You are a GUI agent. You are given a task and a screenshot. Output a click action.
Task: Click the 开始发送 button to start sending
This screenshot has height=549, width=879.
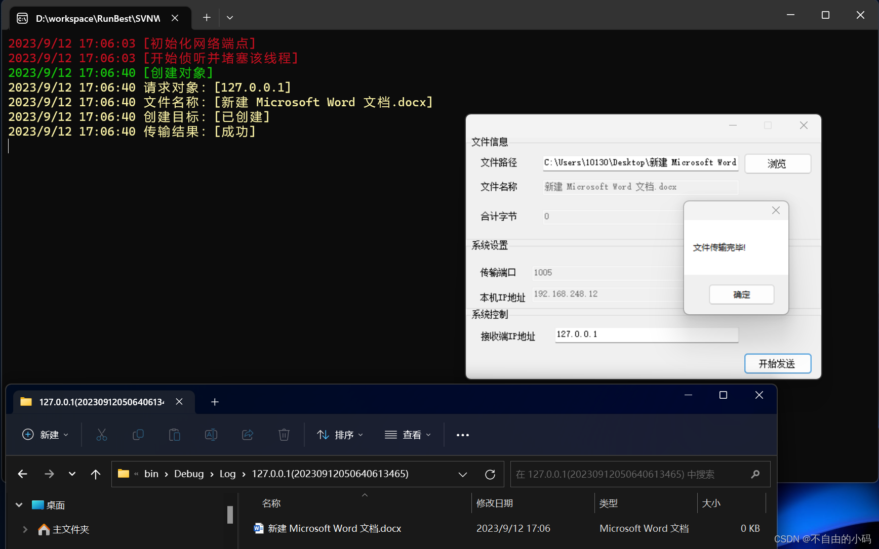click(778, 363)
